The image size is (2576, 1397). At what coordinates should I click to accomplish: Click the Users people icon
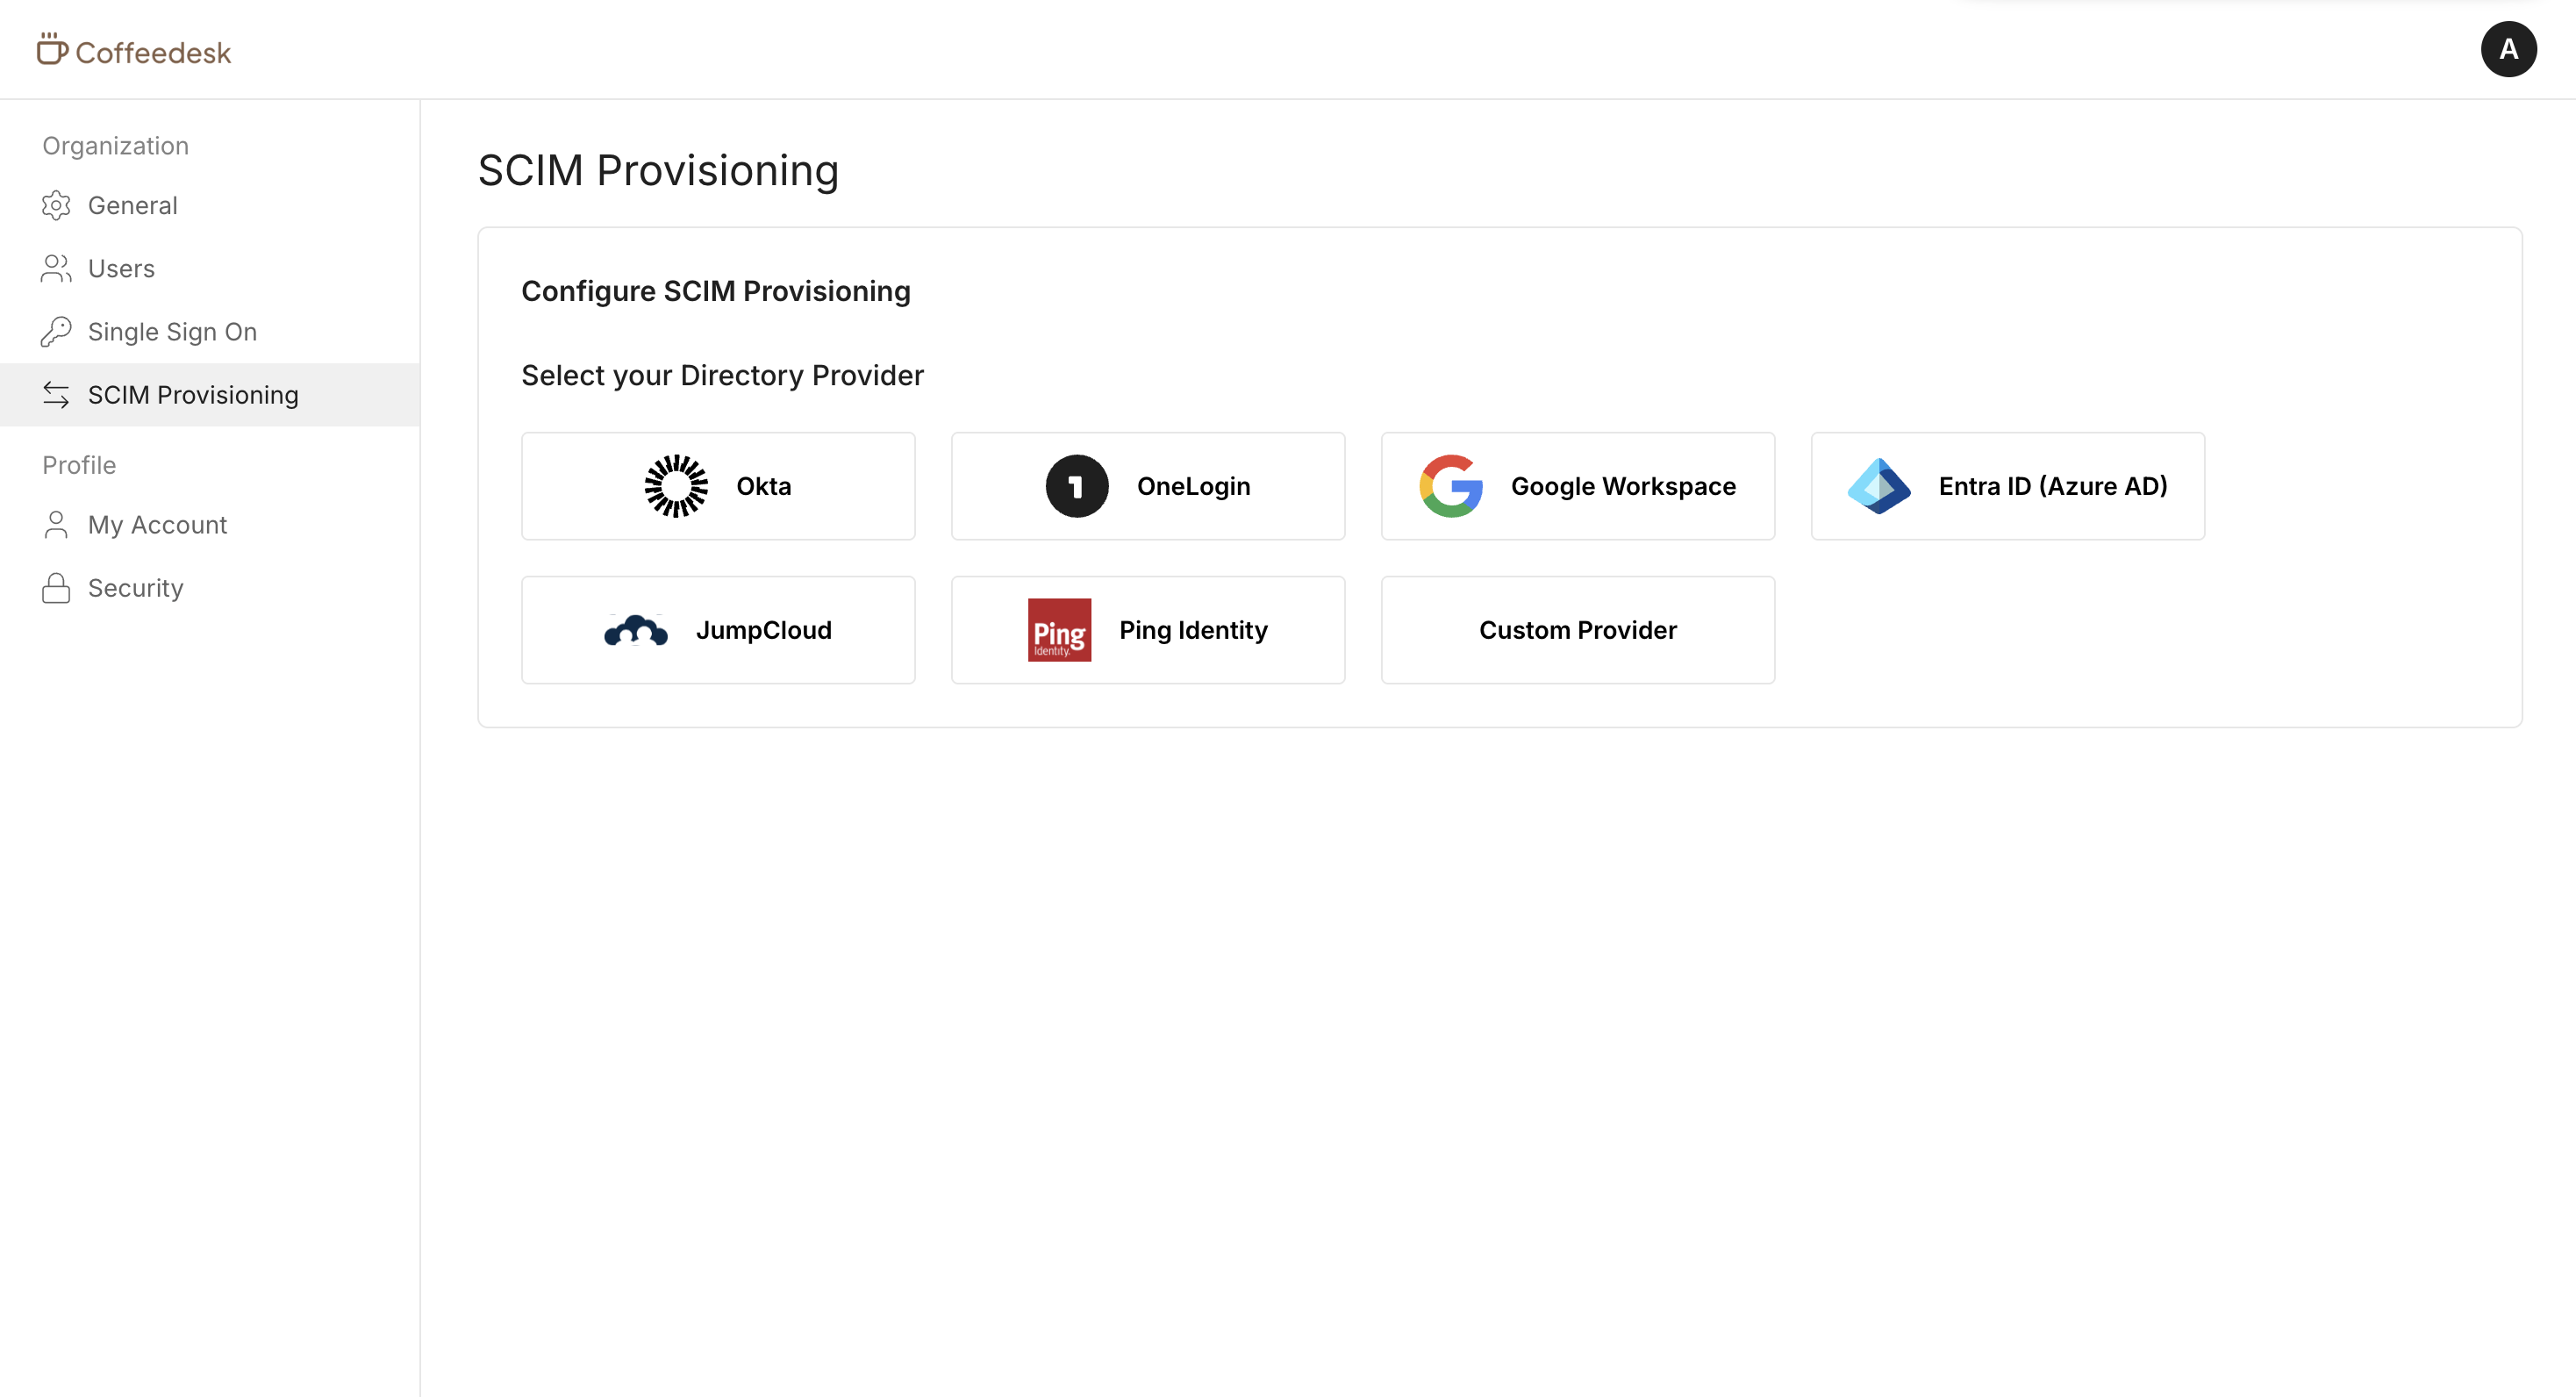56,268
